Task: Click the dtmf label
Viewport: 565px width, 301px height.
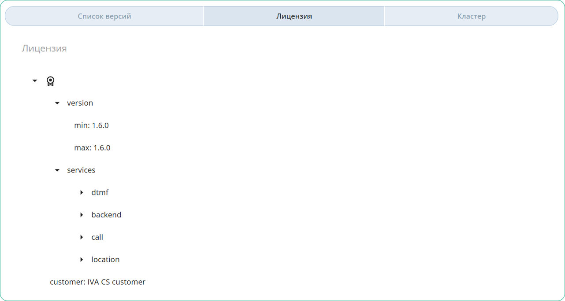Action: [x=100, y=193]
